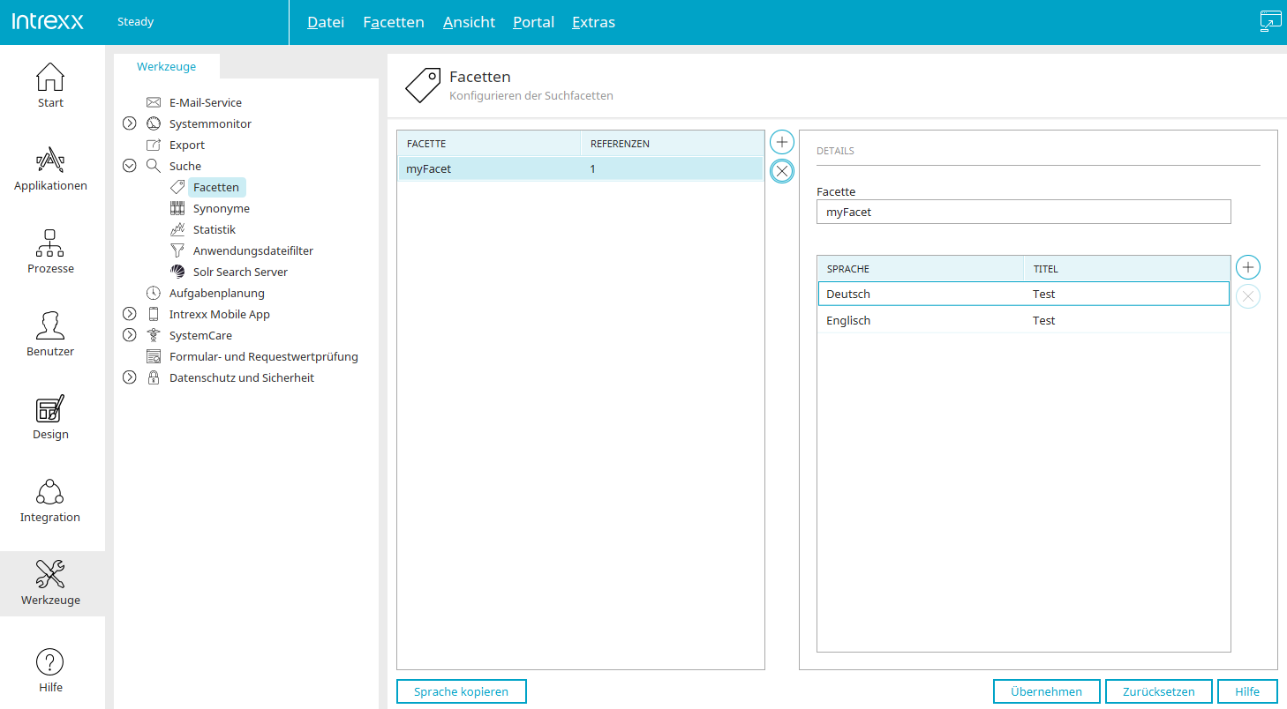This screenshot has width=1287, height=709.
Task: Click the Sprache kopieren button
Action: tap(462, 691)
